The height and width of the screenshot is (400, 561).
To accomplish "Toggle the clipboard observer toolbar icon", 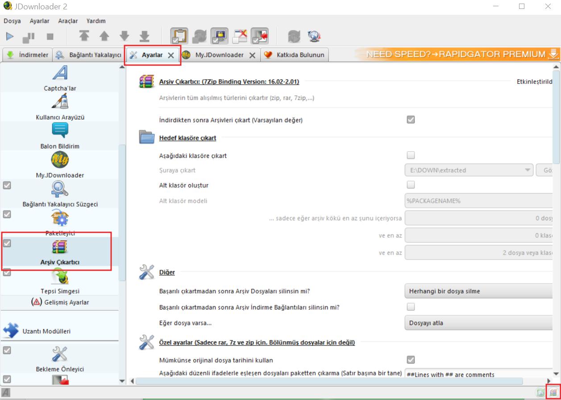I will coord(179,37).
